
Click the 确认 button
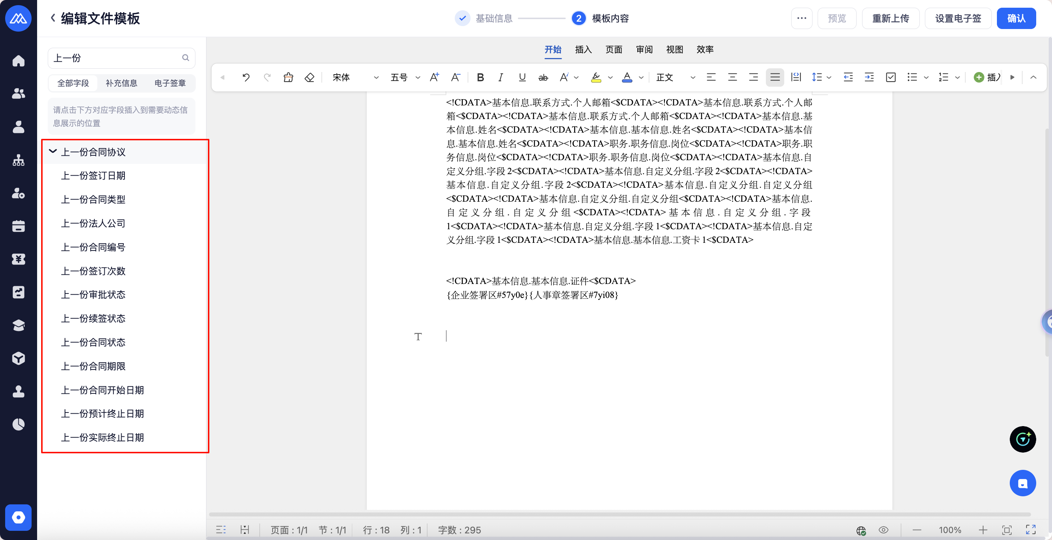pyautogui.click(x=1016, y=18)
